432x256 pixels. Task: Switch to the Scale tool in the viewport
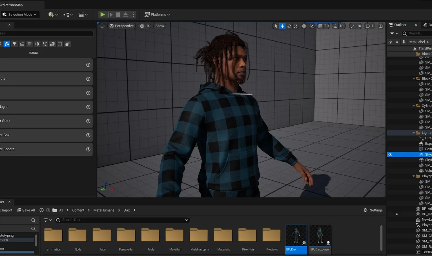tap(296, 26)
